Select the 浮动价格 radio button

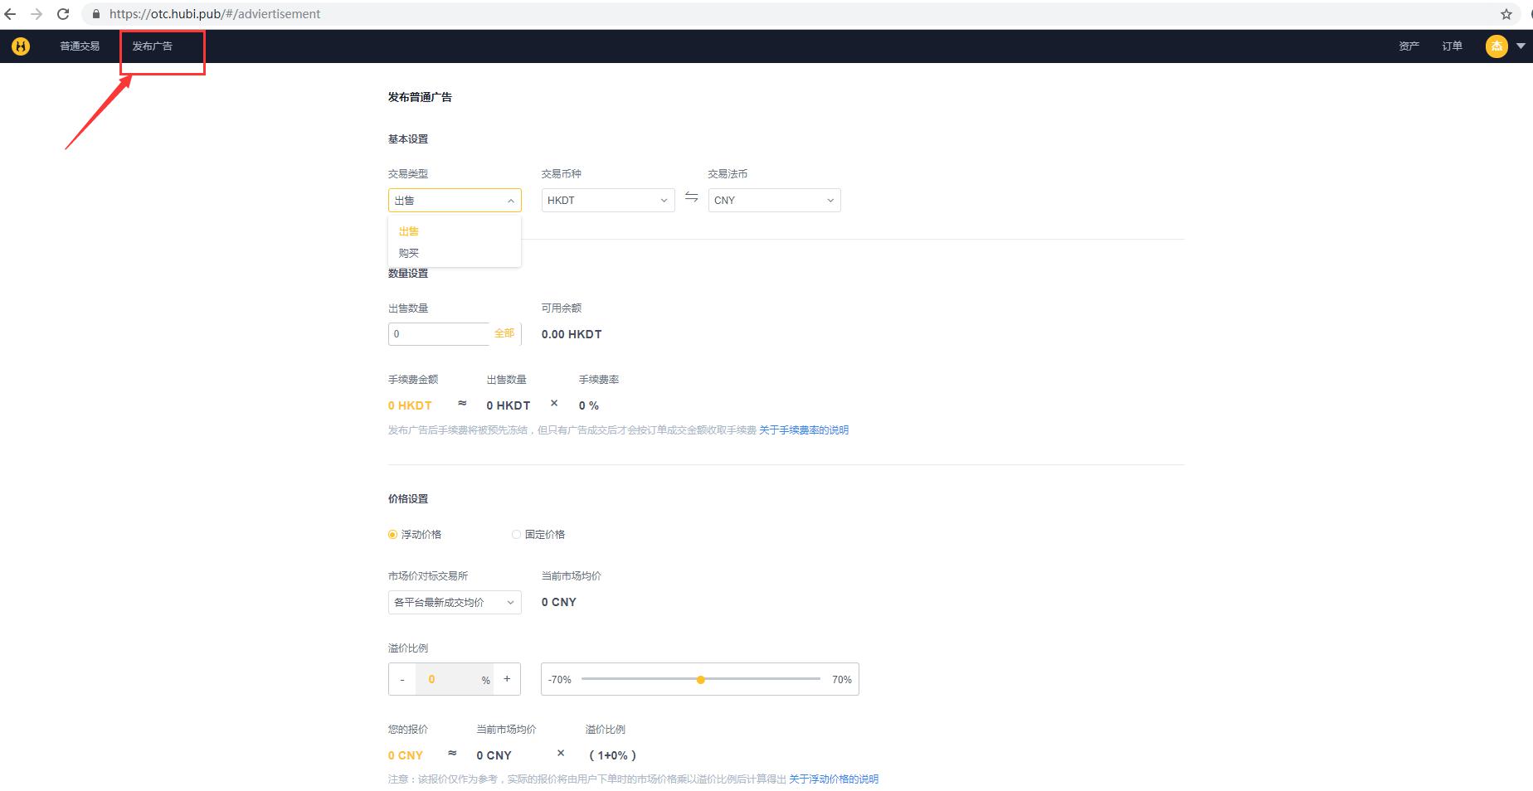click(x=392, y=535)
